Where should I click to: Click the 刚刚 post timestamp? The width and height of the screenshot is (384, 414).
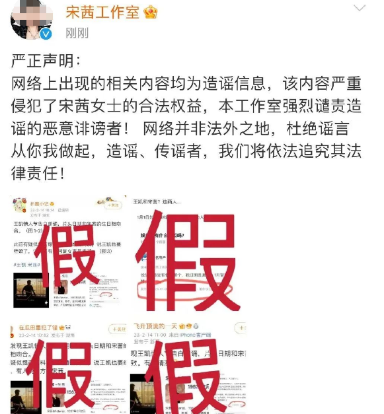[77, 33]
